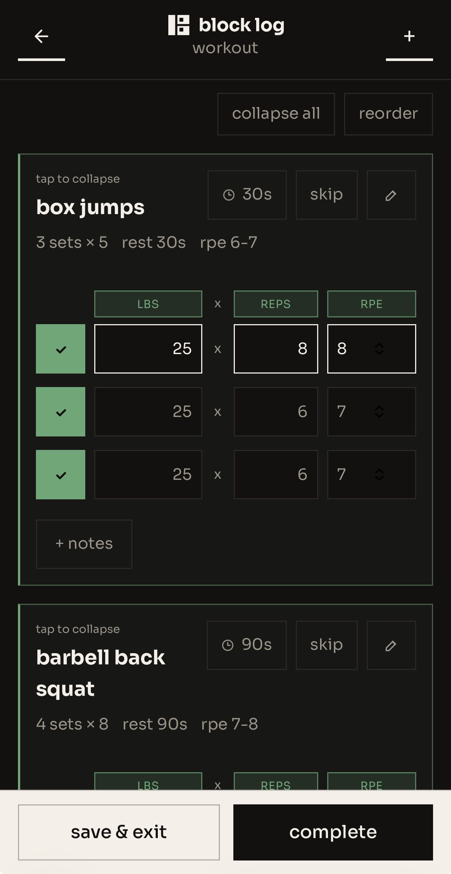Edit barbell back squat with the pencil icon
451x874 pixels.
[x=391, y=645]
